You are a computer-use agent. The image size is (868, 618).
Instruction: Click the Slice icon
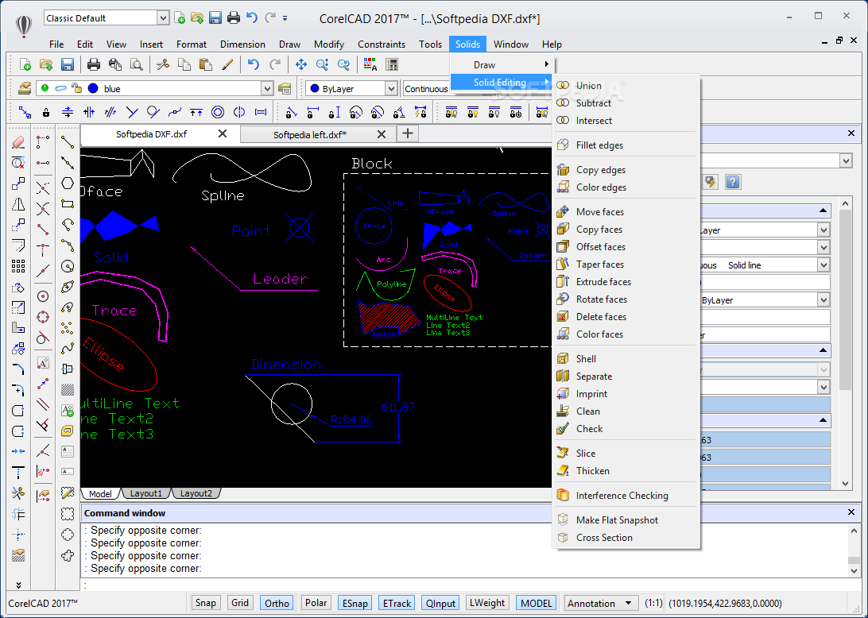coord(563,453)
